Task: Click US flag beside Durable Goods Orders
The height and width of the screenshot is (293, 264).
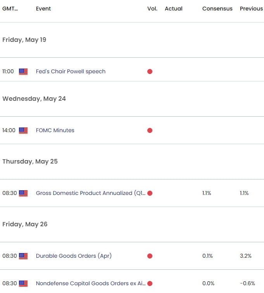Action: pyautogui.click(x=23, y=256)
